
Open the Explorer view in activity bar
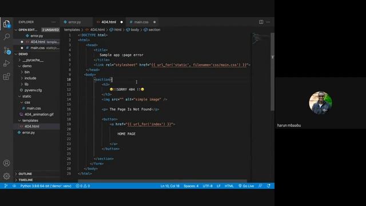pos(6,24)
